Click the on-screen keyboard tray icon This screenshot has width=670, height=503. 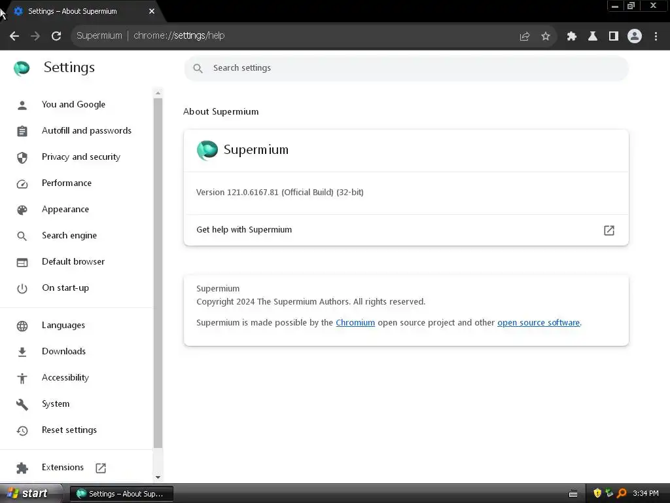[x=573, y=494]
